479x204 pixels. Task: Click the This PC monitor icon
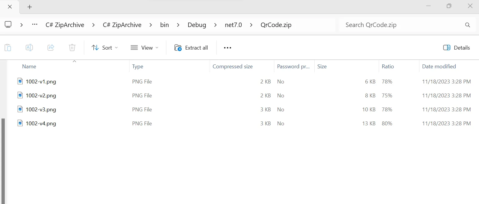[8, 25]
